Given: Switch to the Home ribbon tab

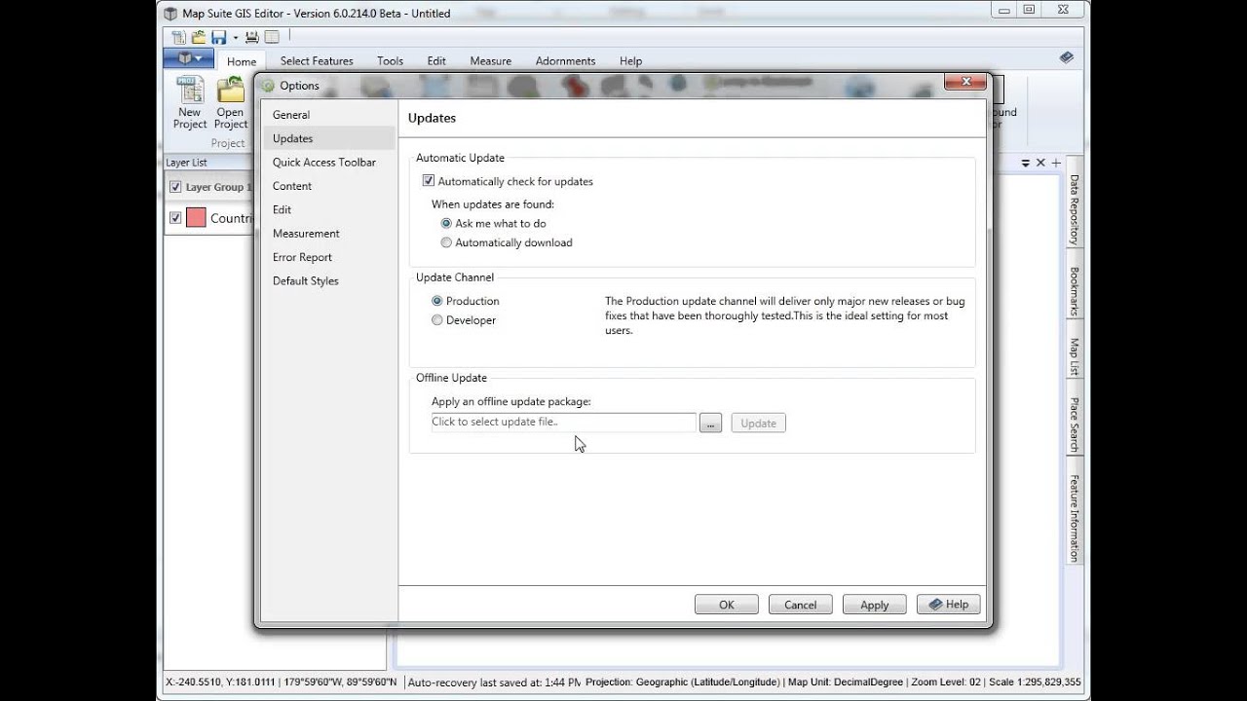Looking at the screenshot, I should point(242,61).
